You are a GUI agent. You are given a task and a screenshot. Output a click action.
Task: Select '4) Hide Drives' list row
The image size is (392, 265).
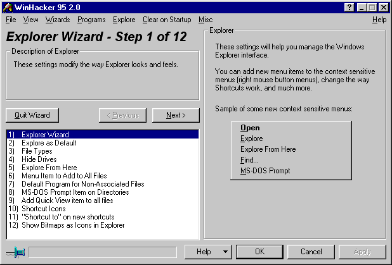pos(103,159)
